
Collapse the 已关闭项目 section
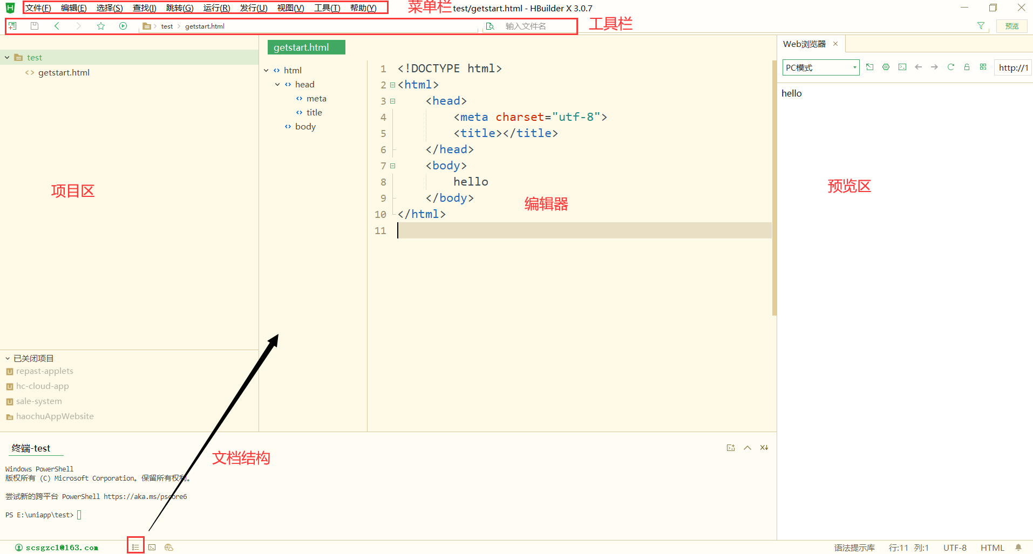8,358
